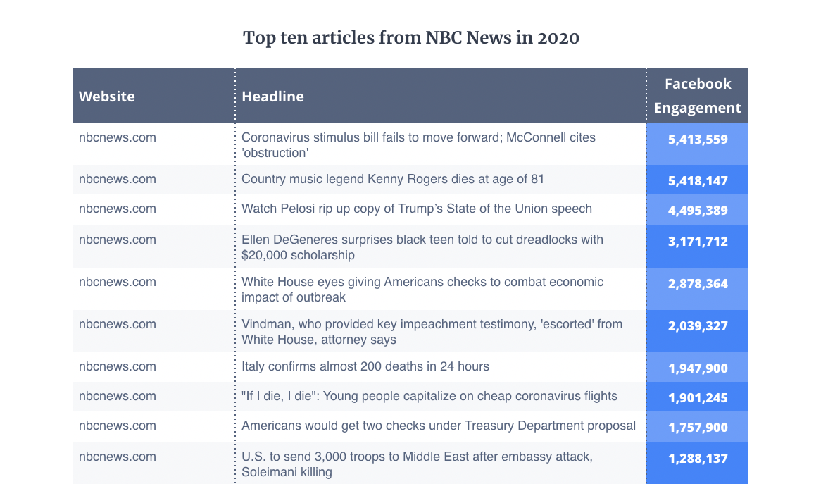Viewport: 828px width, 496px height.
Task: Click the 4,495,389 engagement cell
Action: click(x=697, y=211)
